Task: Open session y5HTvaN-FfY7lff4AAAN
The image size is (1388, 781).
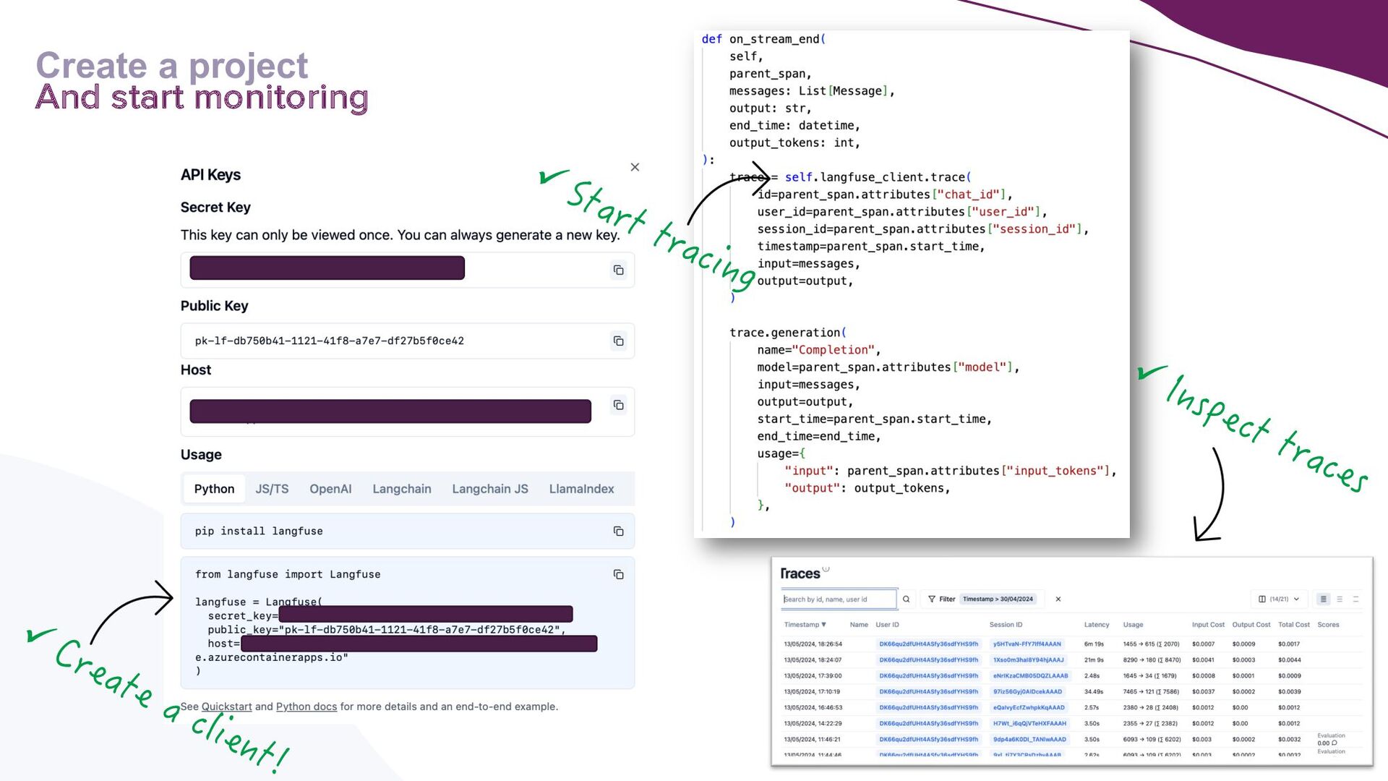Action: pyautogui.click(x=1027, y=644)
